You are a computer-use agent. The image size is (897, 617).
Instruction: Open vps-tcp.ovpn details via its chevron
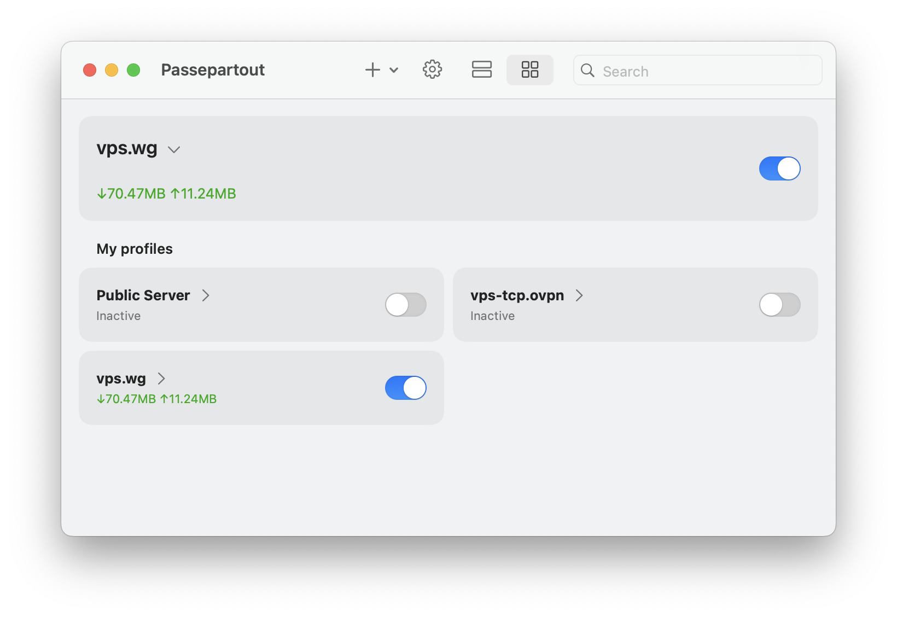tap(579, 295)
